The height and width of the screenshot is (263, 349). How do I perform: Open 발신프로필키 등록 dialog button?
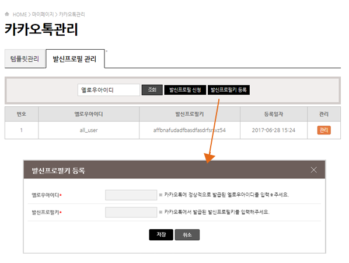229,90
